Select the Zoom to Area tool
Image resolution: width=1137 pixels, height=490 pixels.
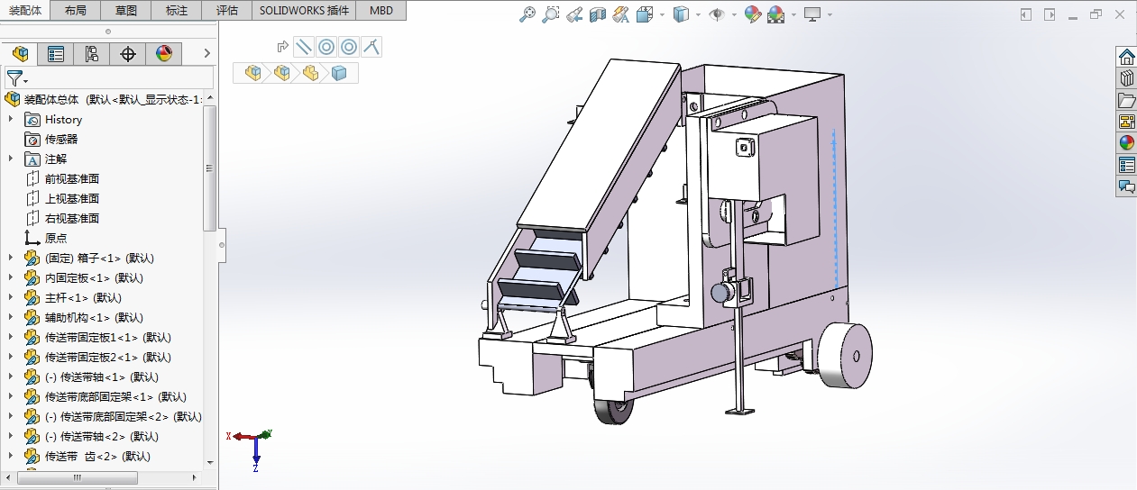point(551,14)
